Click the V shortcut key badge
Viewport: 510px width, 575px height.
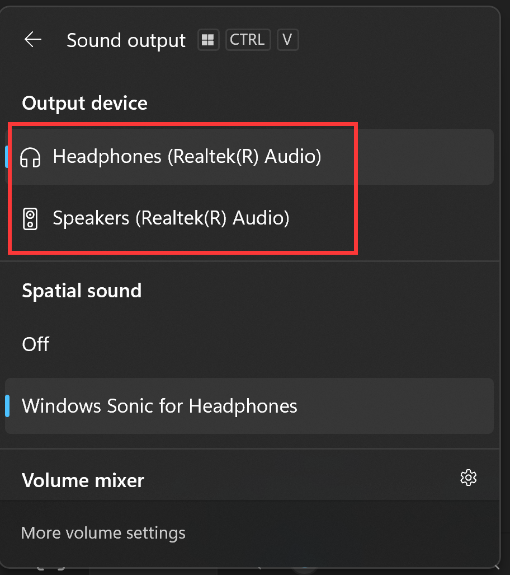[287, 40]
